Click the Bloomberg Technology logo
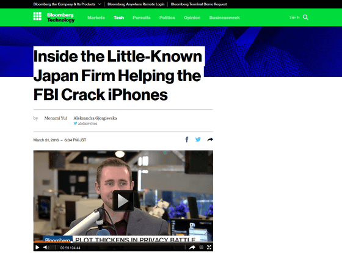This screenshot has width=342, height=253. click(x=61, y=18)
